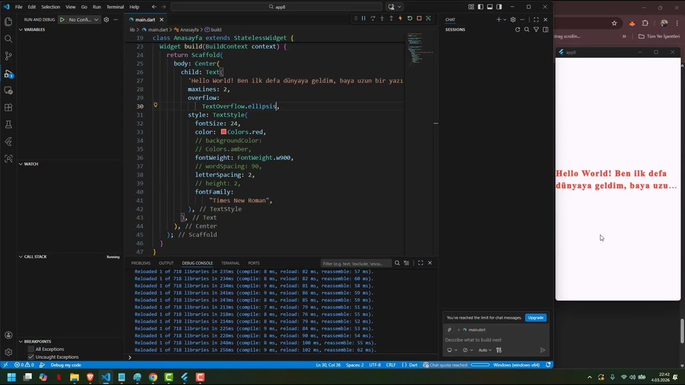Click the debug console filter input

(355, 263)
